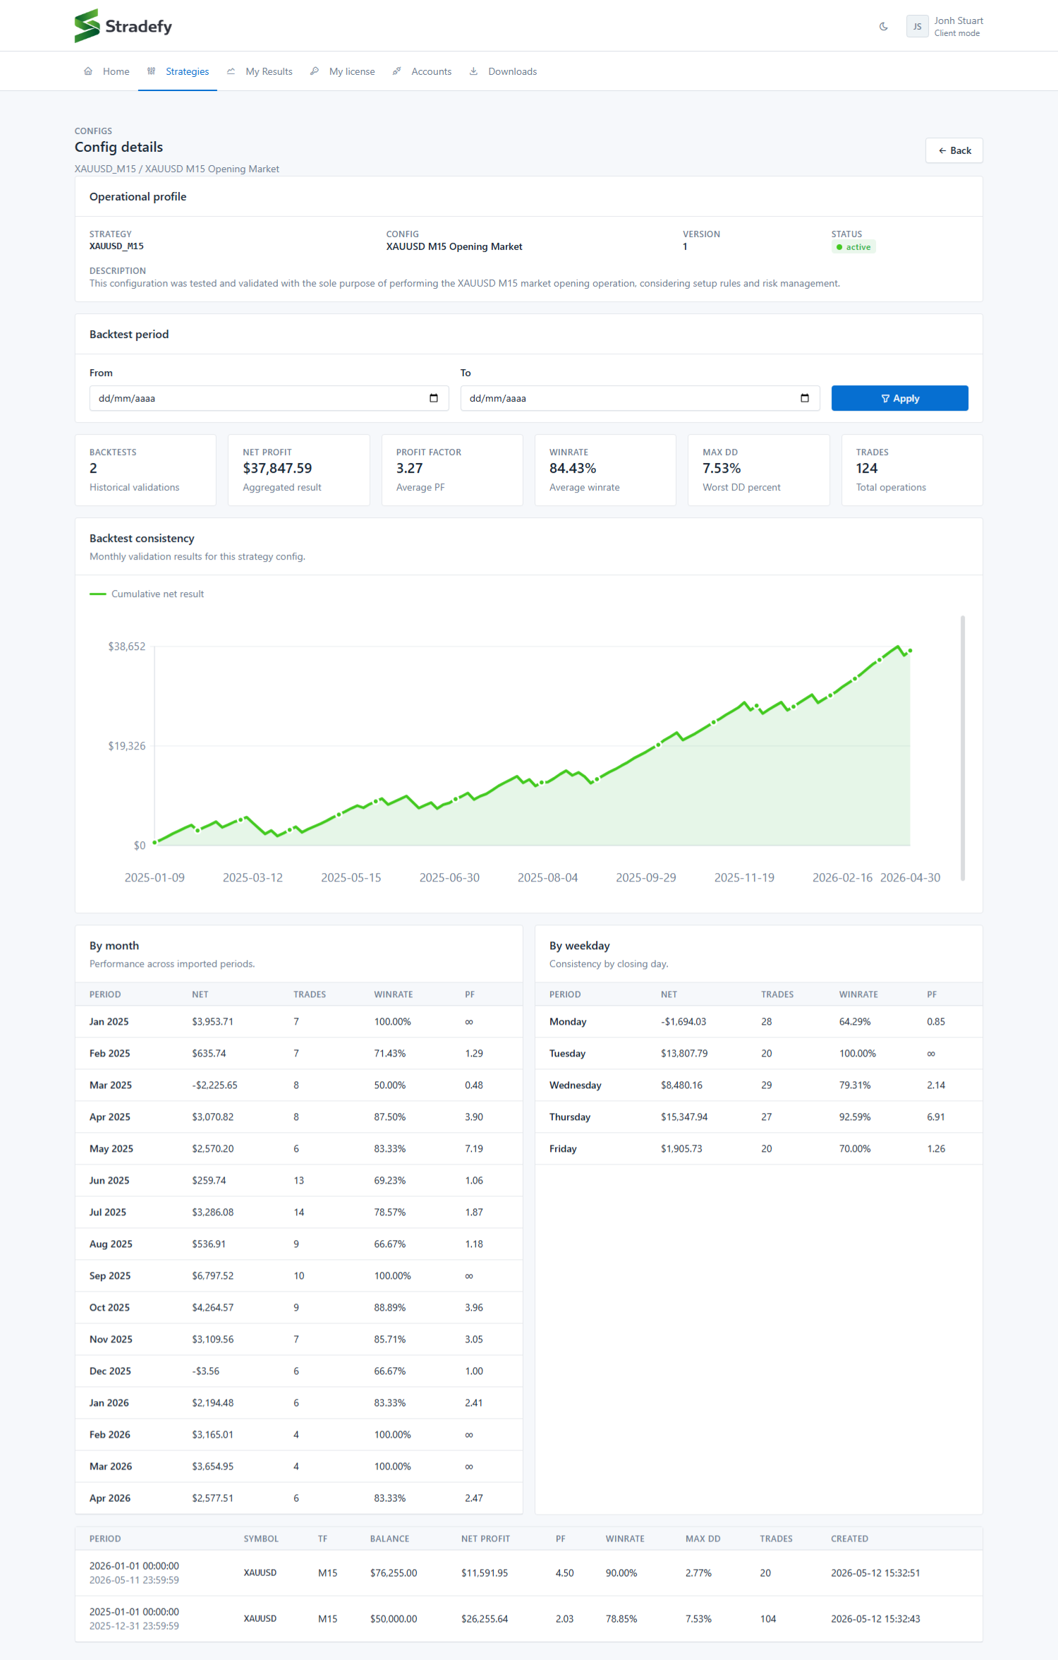1058x1660 pixels.
Task: Click the Apr 2026 month row
Action: pos(299,1498)
